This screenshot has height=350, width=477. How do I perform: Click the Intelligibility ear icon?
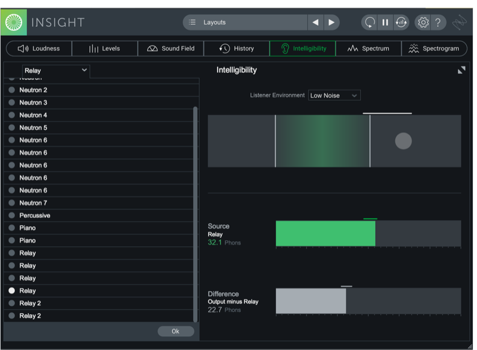click(285, 49)
